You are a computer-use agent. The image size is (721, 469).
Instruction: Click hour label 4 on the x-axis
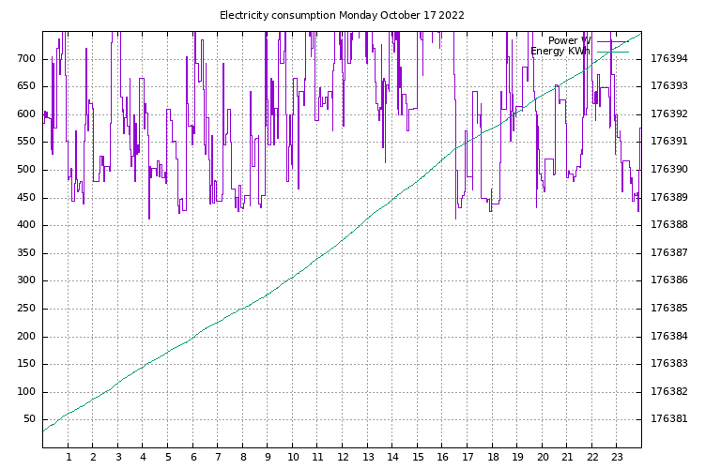pos(143,458)
